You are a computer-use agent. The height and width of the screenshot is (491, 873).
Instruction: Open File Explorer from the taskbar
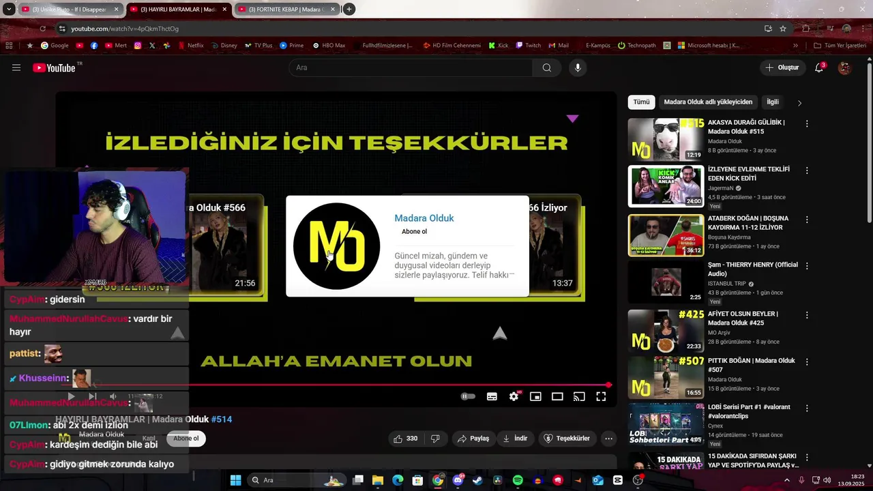[378, 480]
